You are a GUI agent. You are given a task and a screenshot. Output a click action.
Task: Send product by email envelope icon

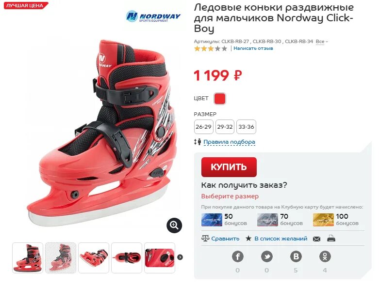[316, 239]
